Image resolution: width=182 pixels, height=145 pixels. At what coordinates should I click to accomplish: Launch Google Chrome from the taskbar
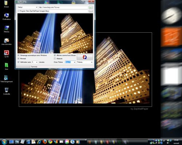pyautogui.click(x=50, y=142)
